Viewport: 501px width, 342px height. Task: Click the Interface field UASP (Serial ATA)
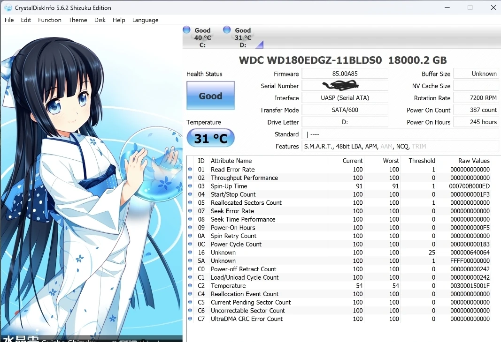[x=345, y=98]
